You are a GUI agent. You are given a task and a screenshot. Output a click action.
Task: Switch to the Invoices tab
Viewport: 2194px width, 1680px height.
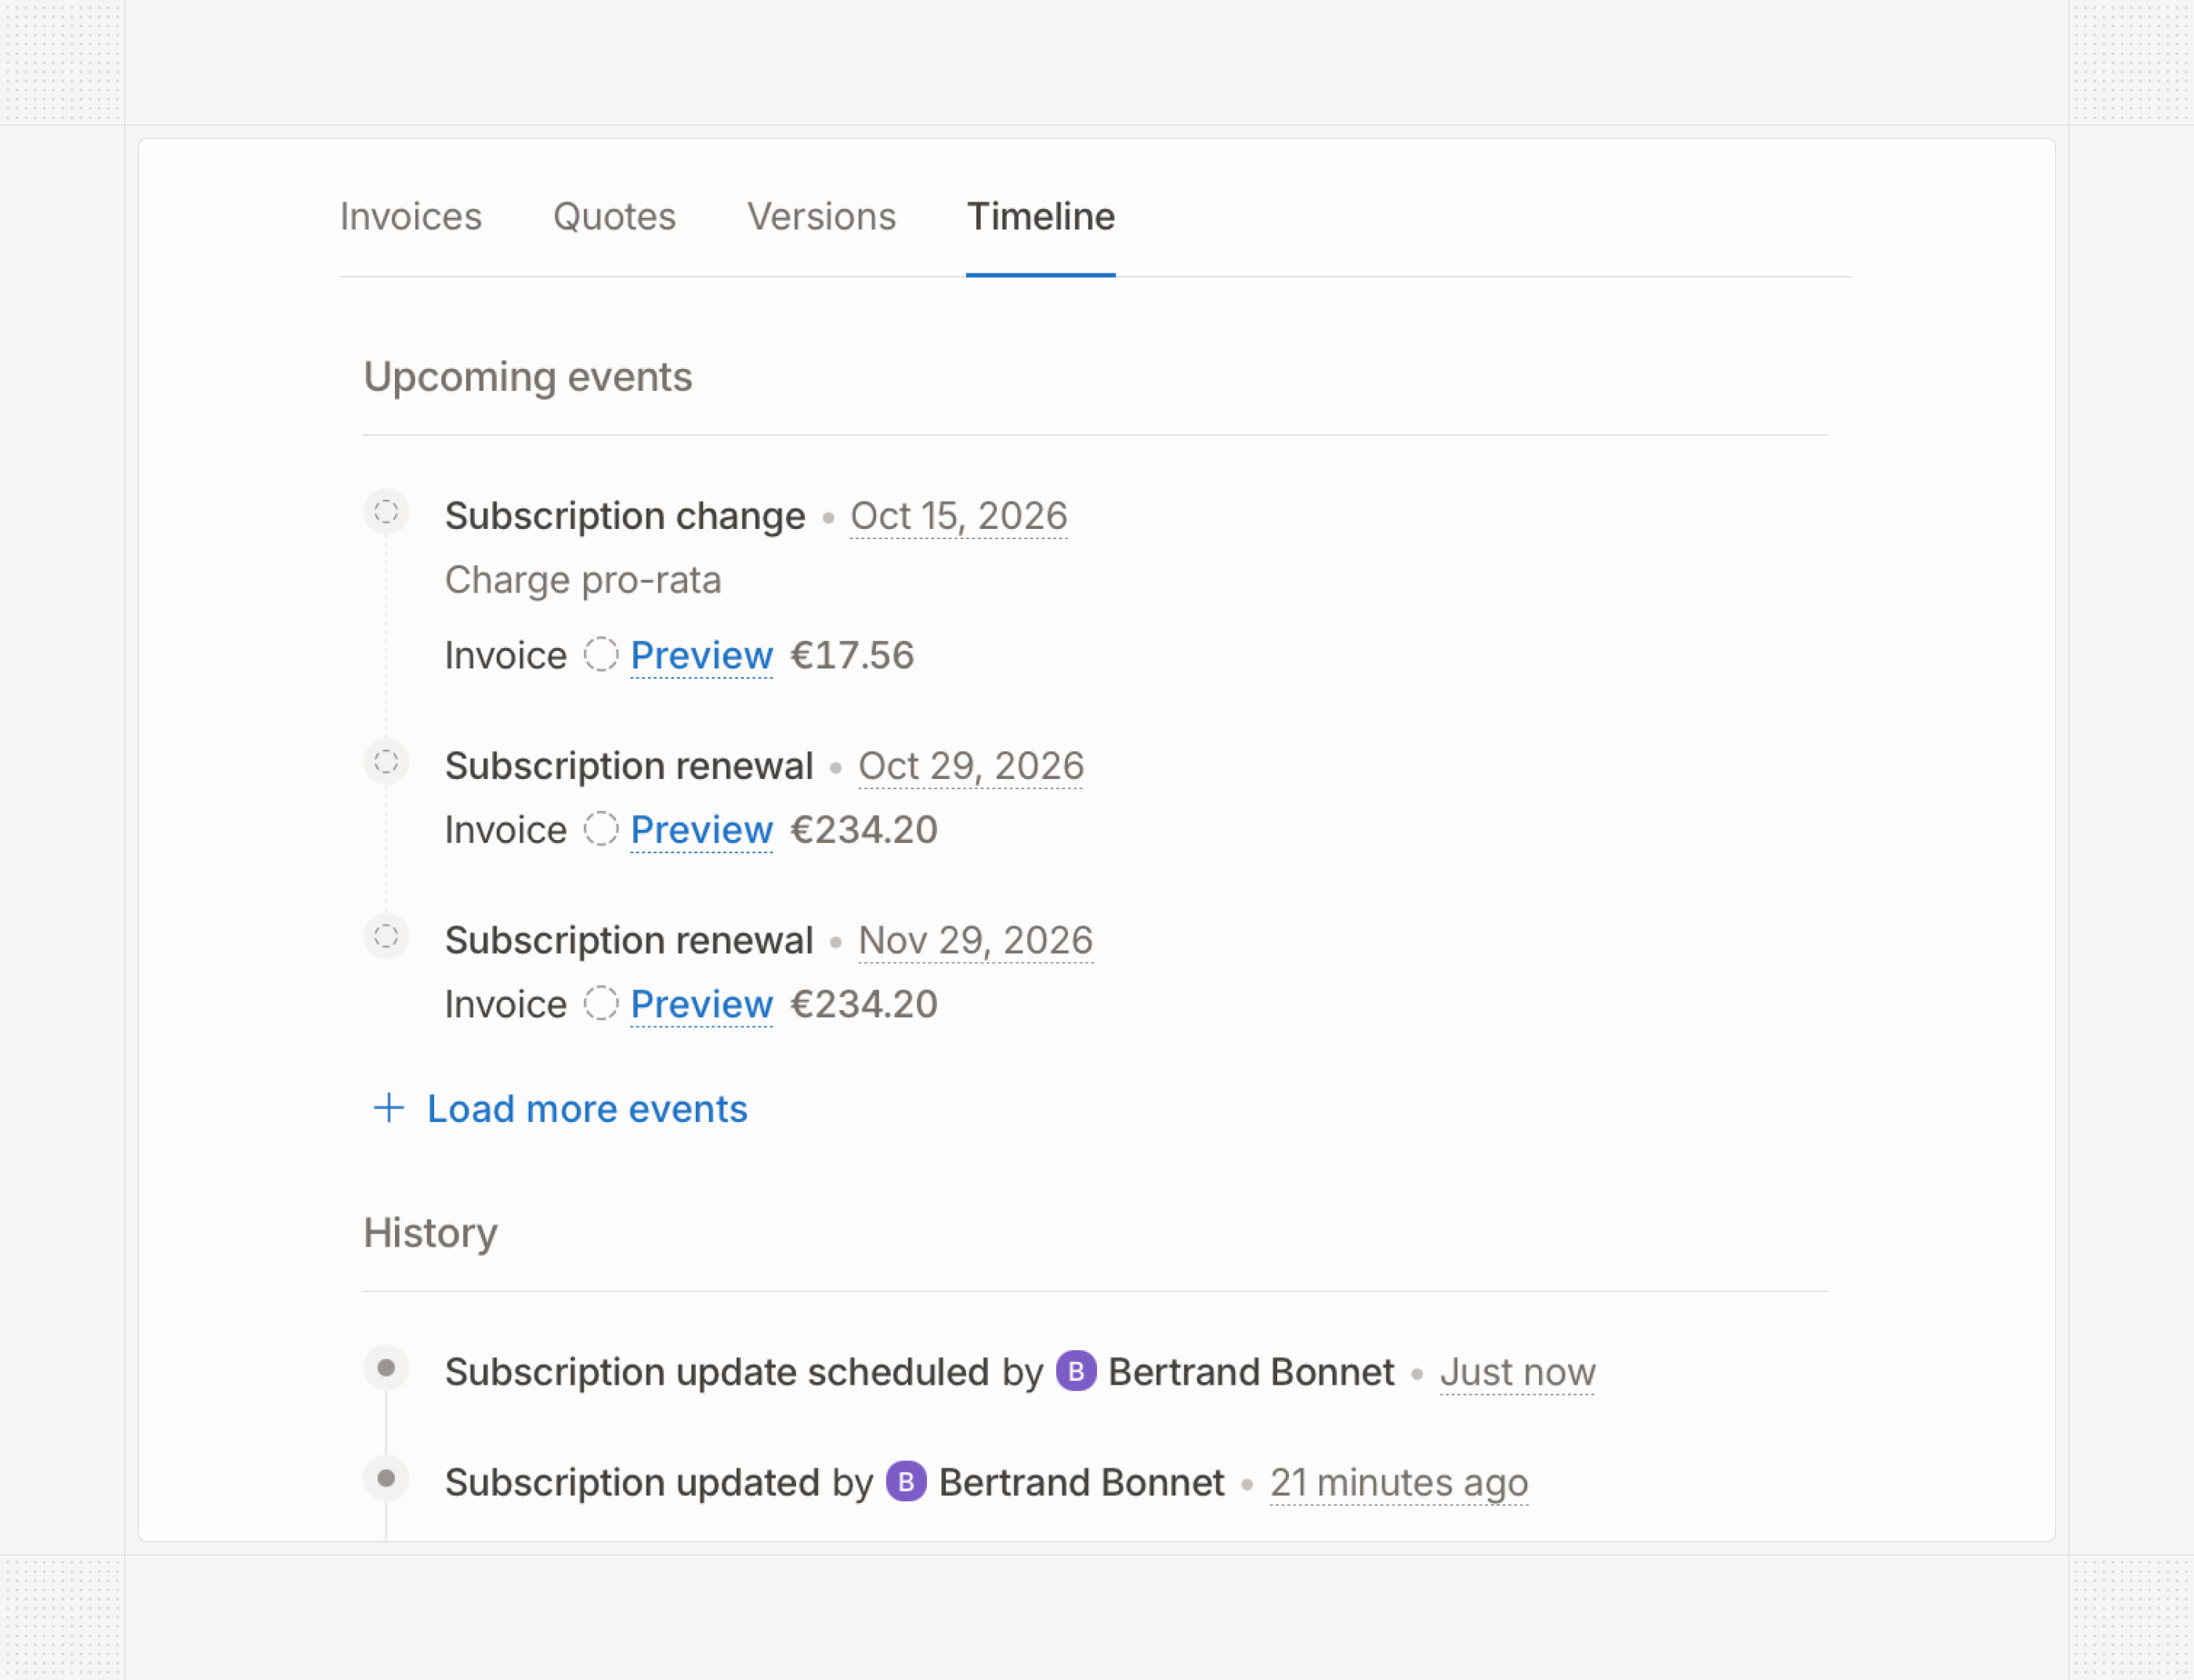(x=410, y=216)
